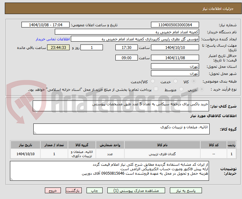Click the buyer organization name field
This screenshot has width=242, height=199.
[127, 32]
